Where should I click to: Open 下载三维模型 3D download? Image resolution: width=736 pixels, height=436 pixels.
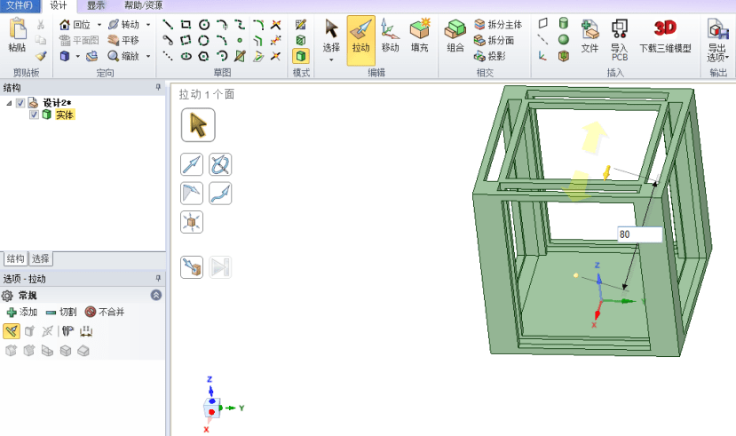coord(665,36)
